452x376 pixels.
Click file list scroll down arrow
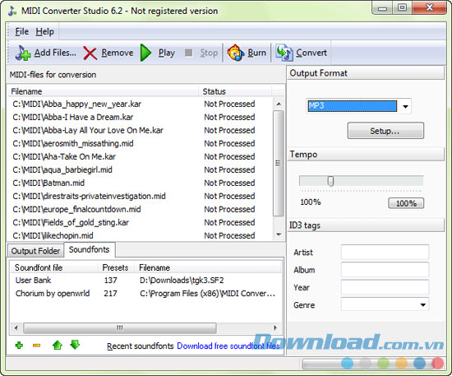[x=279, y=234]
